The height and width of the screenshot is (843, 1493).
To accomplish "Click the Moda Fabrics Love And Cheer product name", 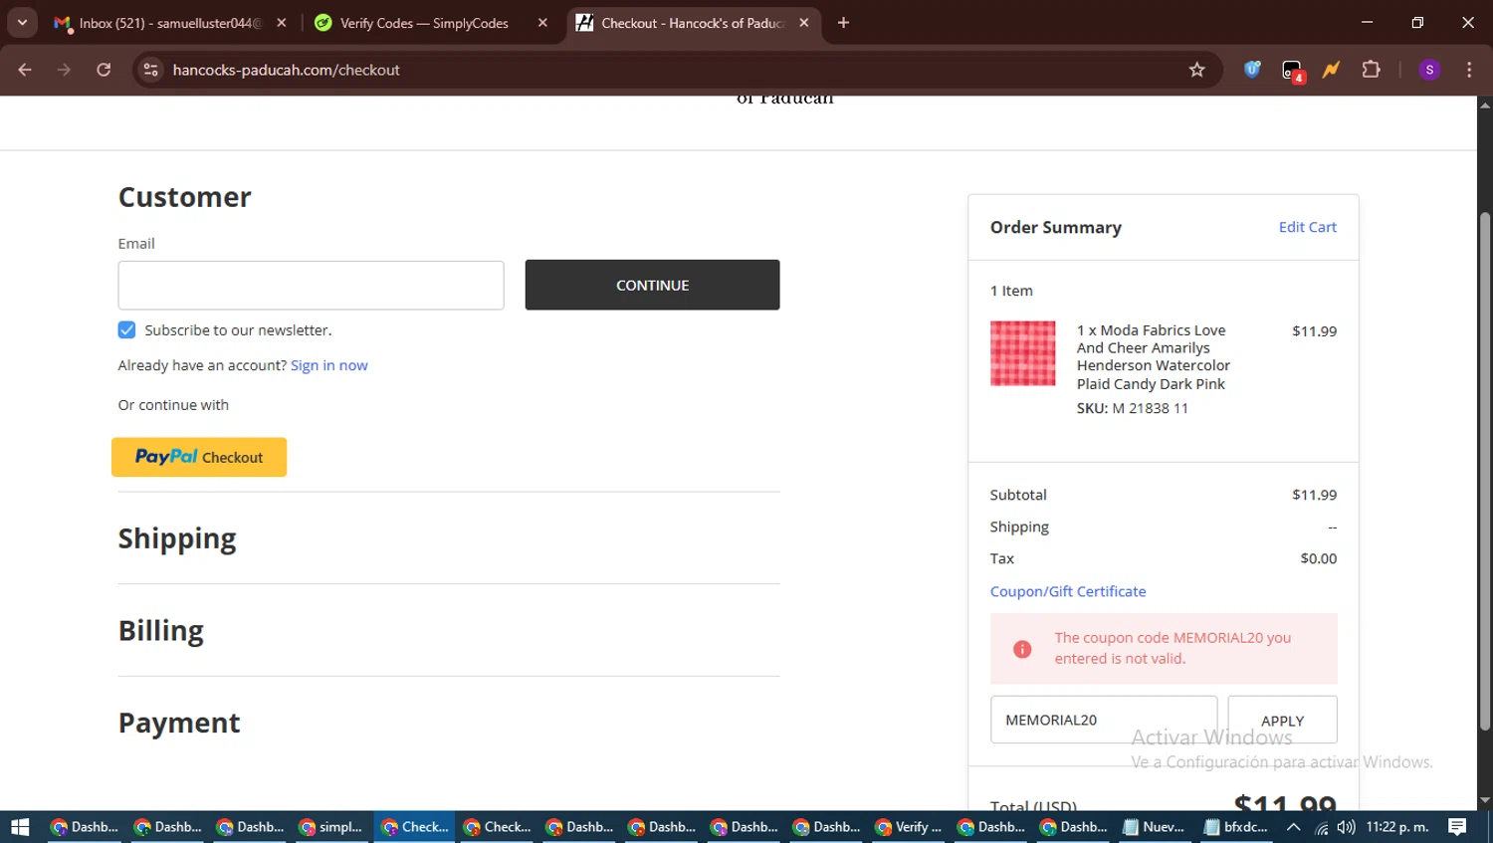I will [x=1154, y=356].
